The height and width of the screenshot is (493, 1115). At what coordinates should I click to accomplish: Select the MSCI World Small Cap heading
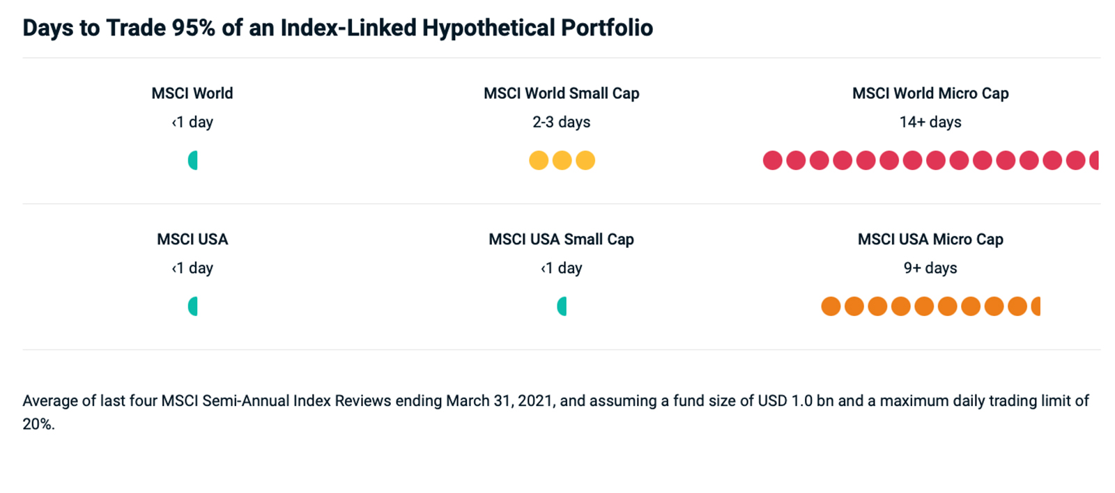pos(562,93)
